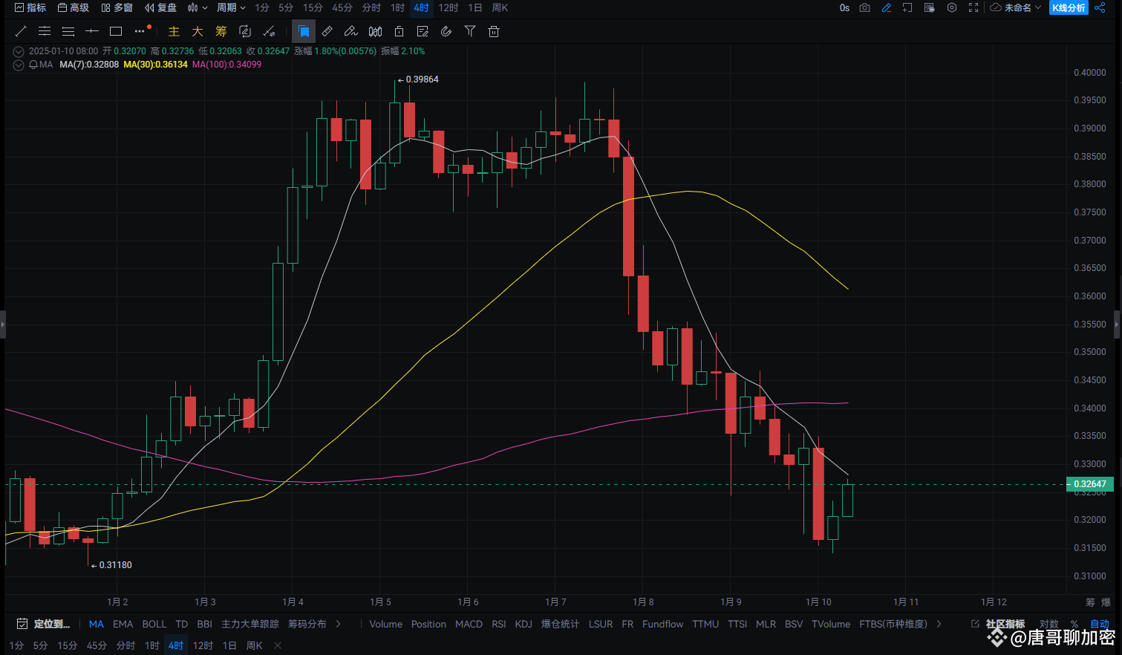Switch top timeframe to 15分
Viewport: 1122px width, 655px height.
point(313,7)
